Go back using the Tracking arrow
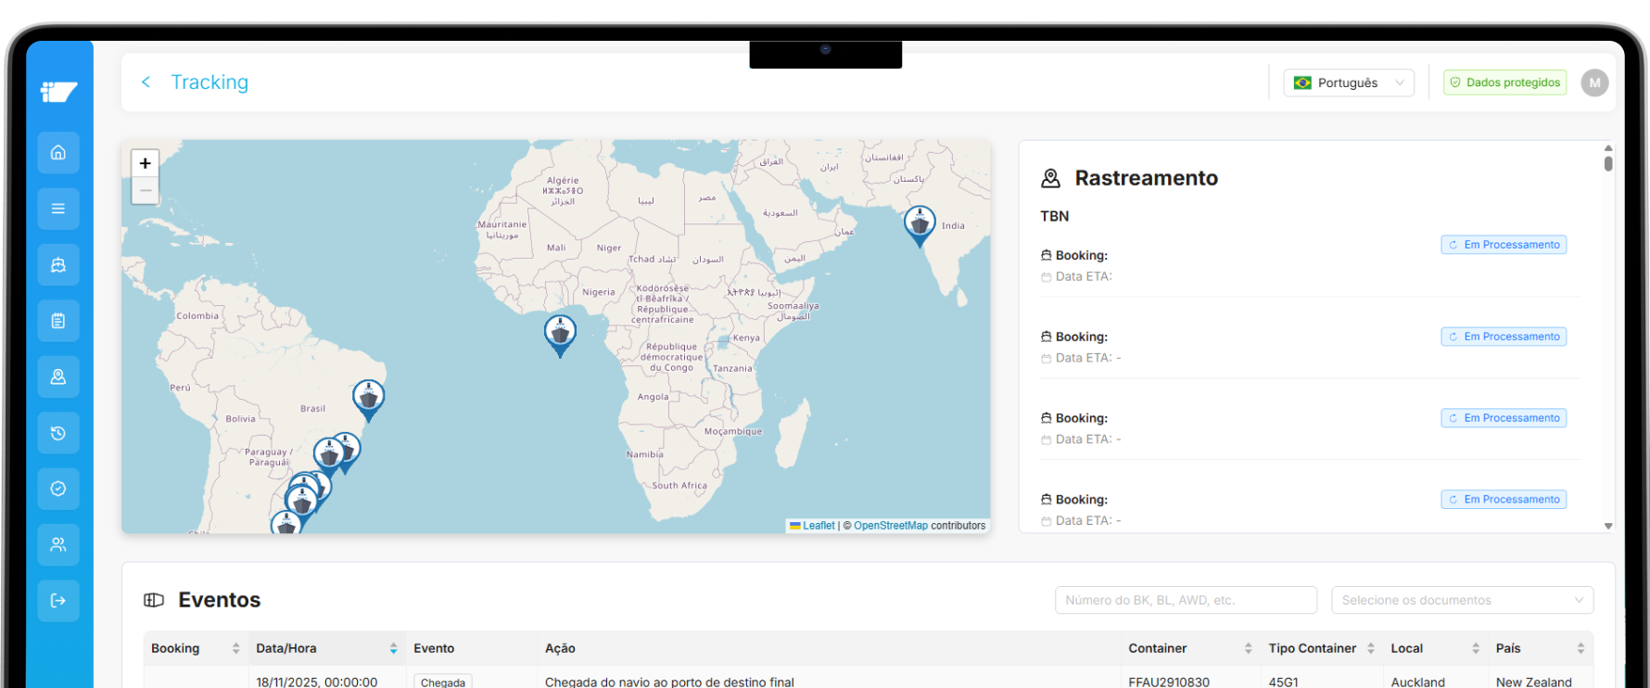Viewport: 1650px width, 688px height. click(146, 83)
